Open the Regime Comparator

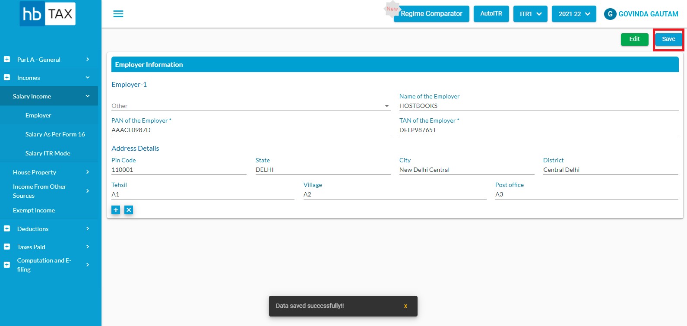point(431,14)
